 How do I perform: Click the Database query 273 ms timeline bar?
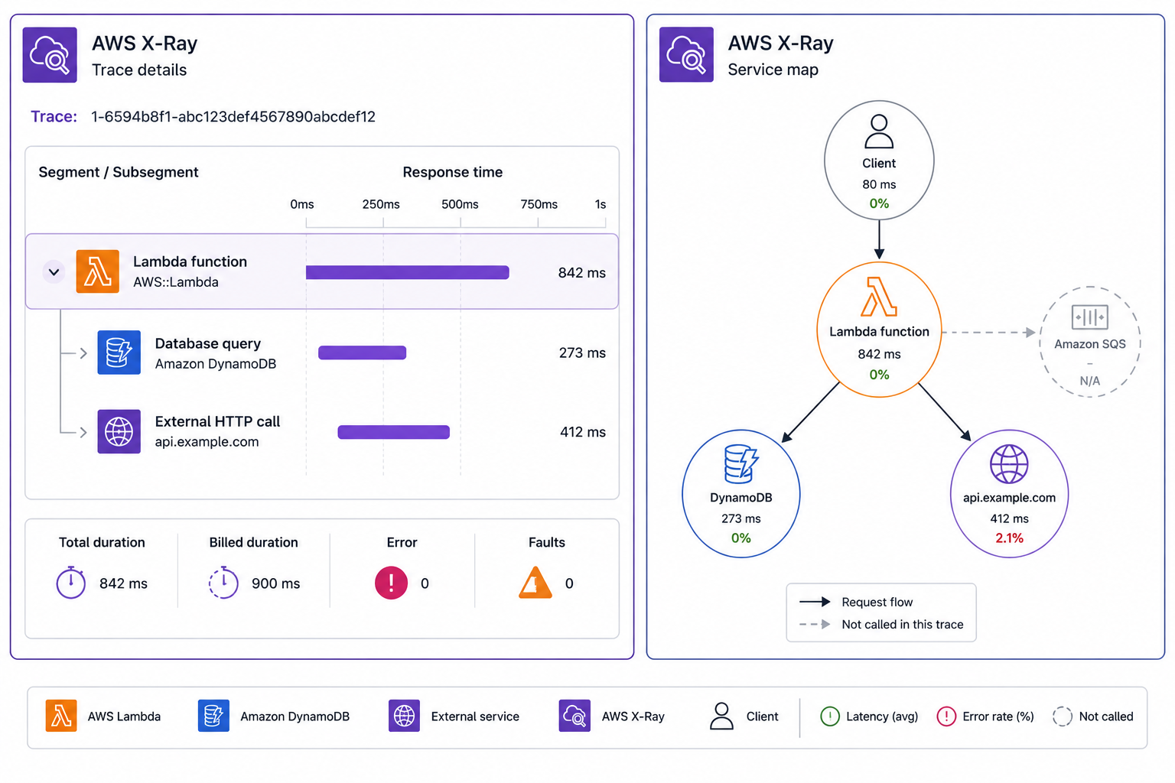pyautogui.click(x=363, y=353)
